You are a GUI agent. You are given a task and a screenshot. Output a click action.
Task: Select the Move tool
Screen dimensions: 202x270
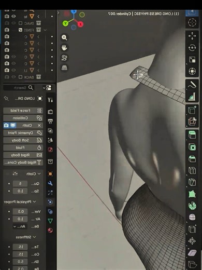pos(192,36)
